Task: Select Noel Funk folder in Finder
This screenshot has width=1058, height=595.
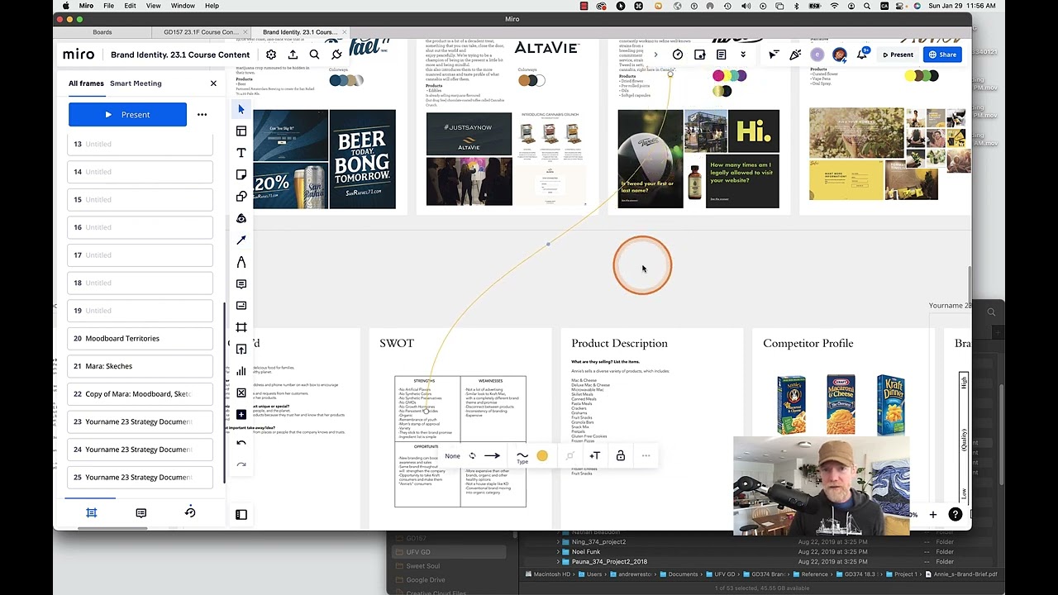Action: tap(586, 551)
